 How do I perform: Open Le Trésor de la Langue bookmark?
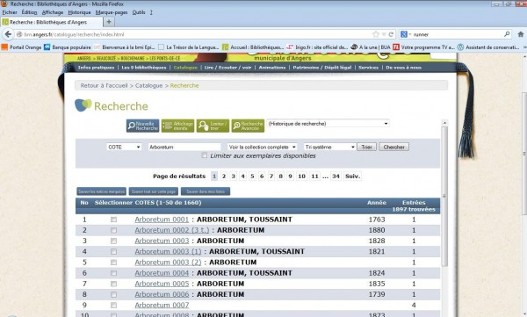[x=189, y=47]
